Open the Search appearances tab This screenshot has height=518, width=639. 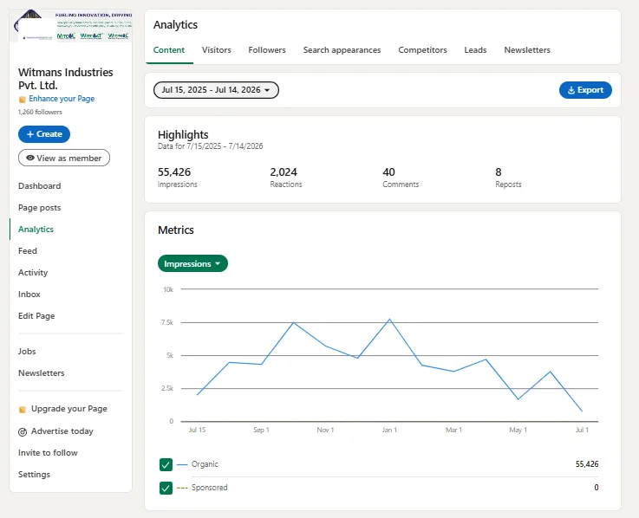342,50
